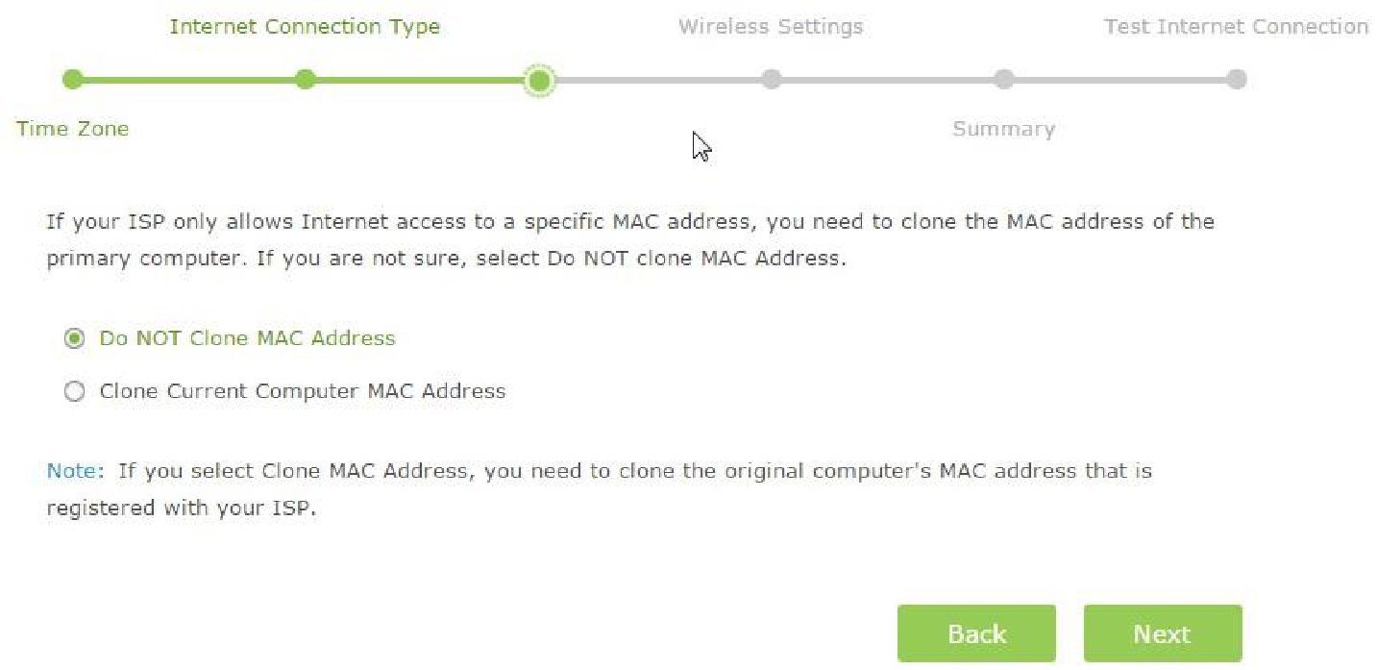Click the 'Test Internet Connection' step label

coord(1236,27)
